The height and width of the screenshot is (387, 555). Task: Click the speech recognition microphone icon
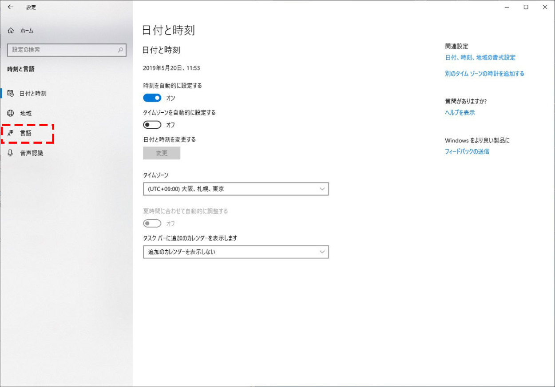[11, 153]
